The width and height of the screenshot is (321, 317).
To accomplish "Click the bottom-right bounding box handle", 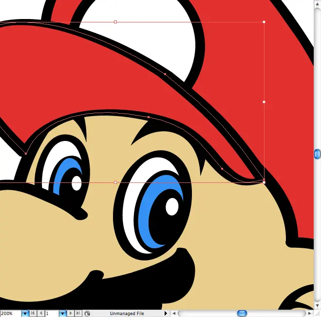I will [264, 182].
